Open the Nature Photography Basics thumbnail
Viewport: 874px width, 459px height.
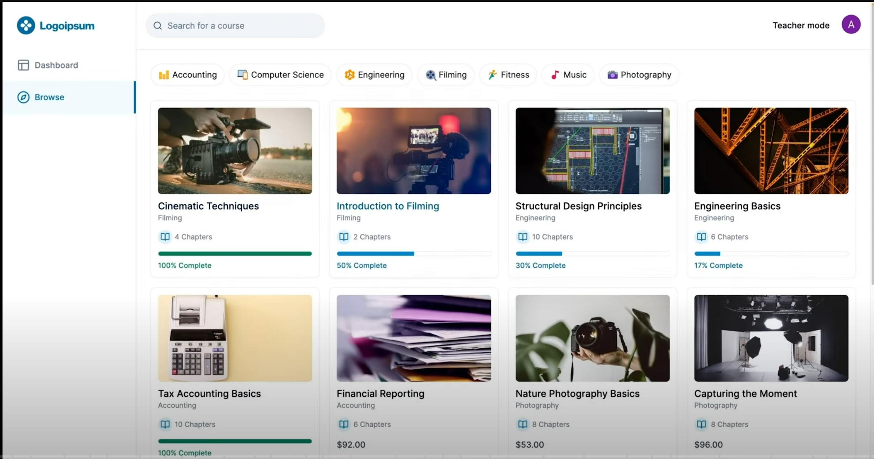[592, 338]
